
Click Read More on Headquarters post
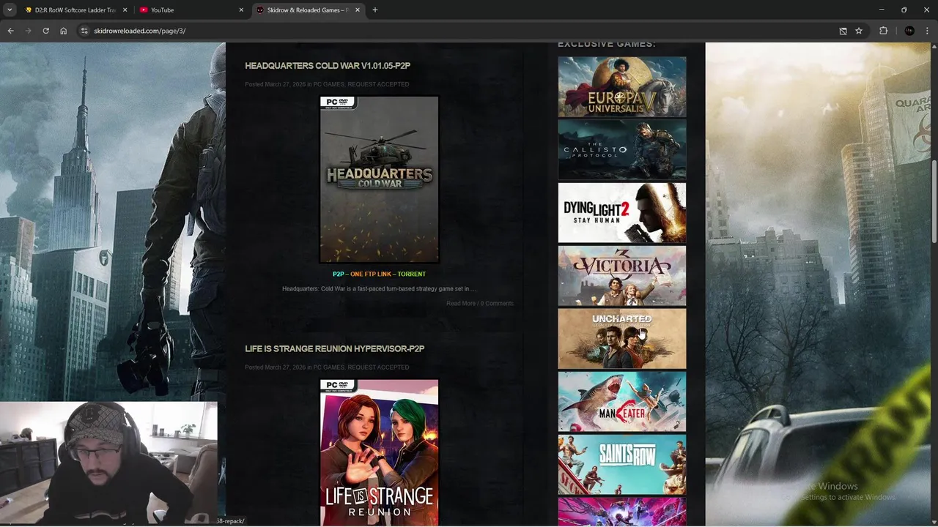[x=461, y=303]
